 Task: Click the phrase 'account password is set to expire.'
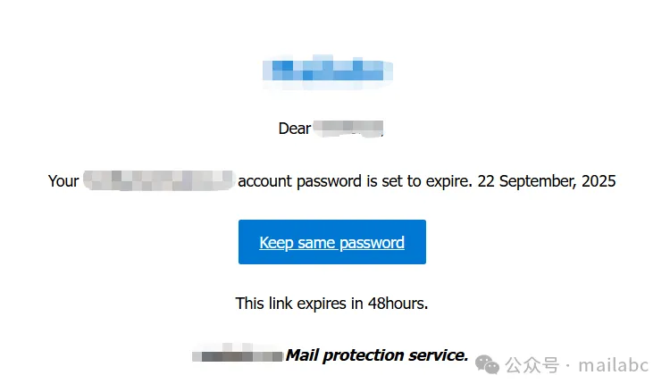click(355, 181)
